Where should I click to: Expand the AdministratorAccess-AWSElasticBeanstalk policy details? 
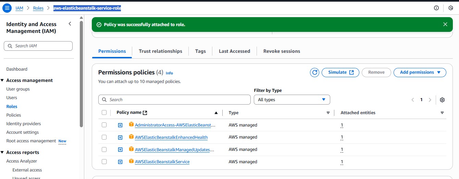pyautogui.click(x=120, y=125)
